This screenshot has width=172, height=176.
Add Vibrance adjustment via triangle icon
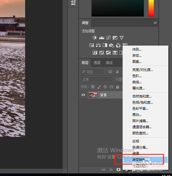click(x=121, y=38)
